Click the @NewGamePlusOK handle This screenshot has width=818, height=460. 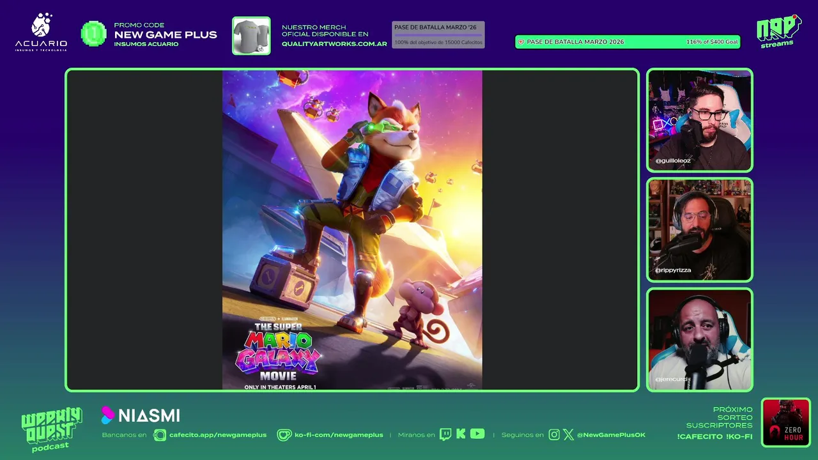tap(611, 435)
